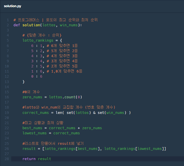Click the comment '#리스트로 만들어서 result에 넣기'
This screenshot has height=166, width=184.
53,144
